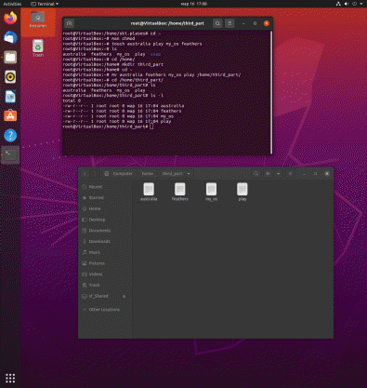
Task: Open Documents in Files sidebar
Action: point(105,231)
